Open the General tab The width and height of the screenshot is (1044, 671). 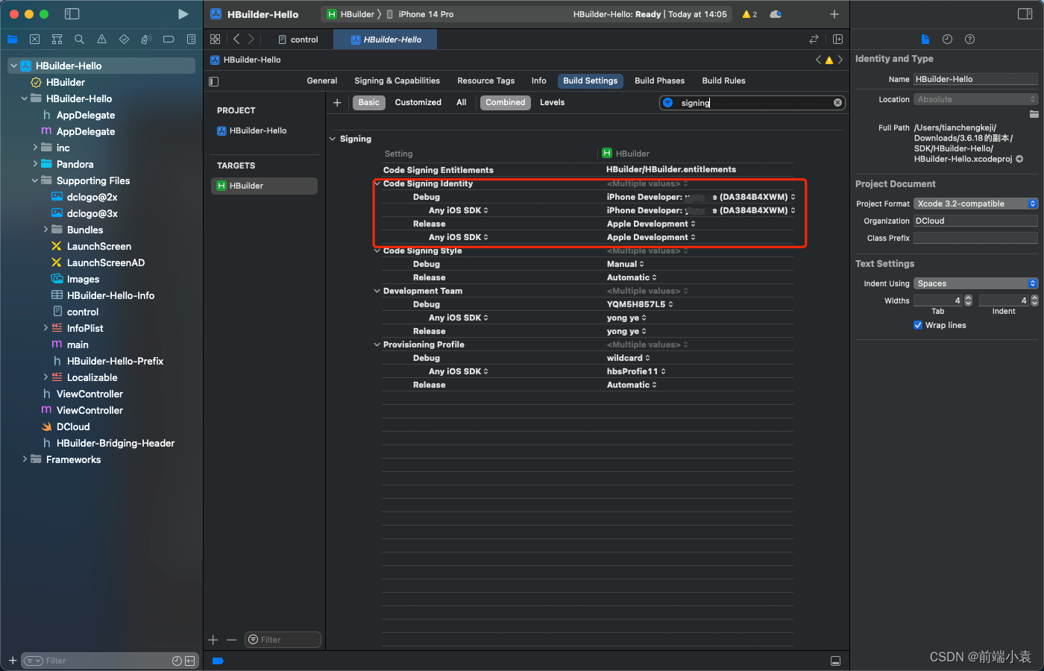[322, 81]
